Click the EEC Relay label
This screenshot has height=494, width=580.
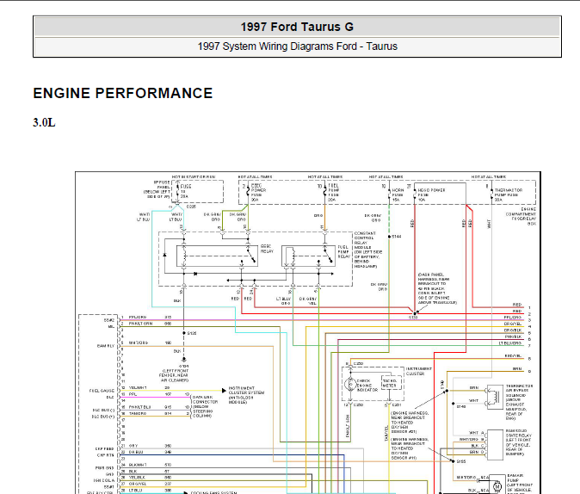267,249
